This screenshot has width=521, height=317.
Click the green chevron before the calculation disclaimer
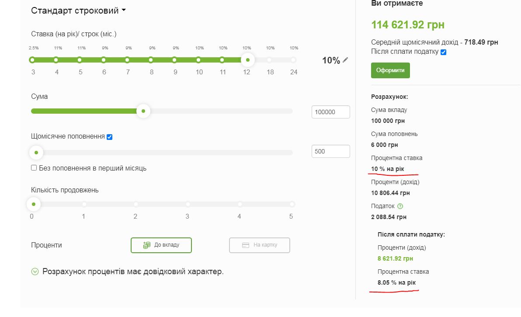(35, 272)
